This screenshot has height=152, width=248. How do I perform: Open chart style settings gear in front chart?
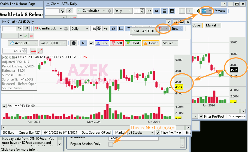(x=66, y=29)
